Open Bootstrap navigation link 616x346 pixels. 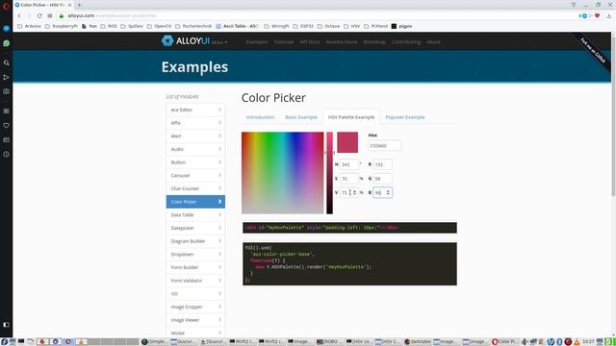374,42
